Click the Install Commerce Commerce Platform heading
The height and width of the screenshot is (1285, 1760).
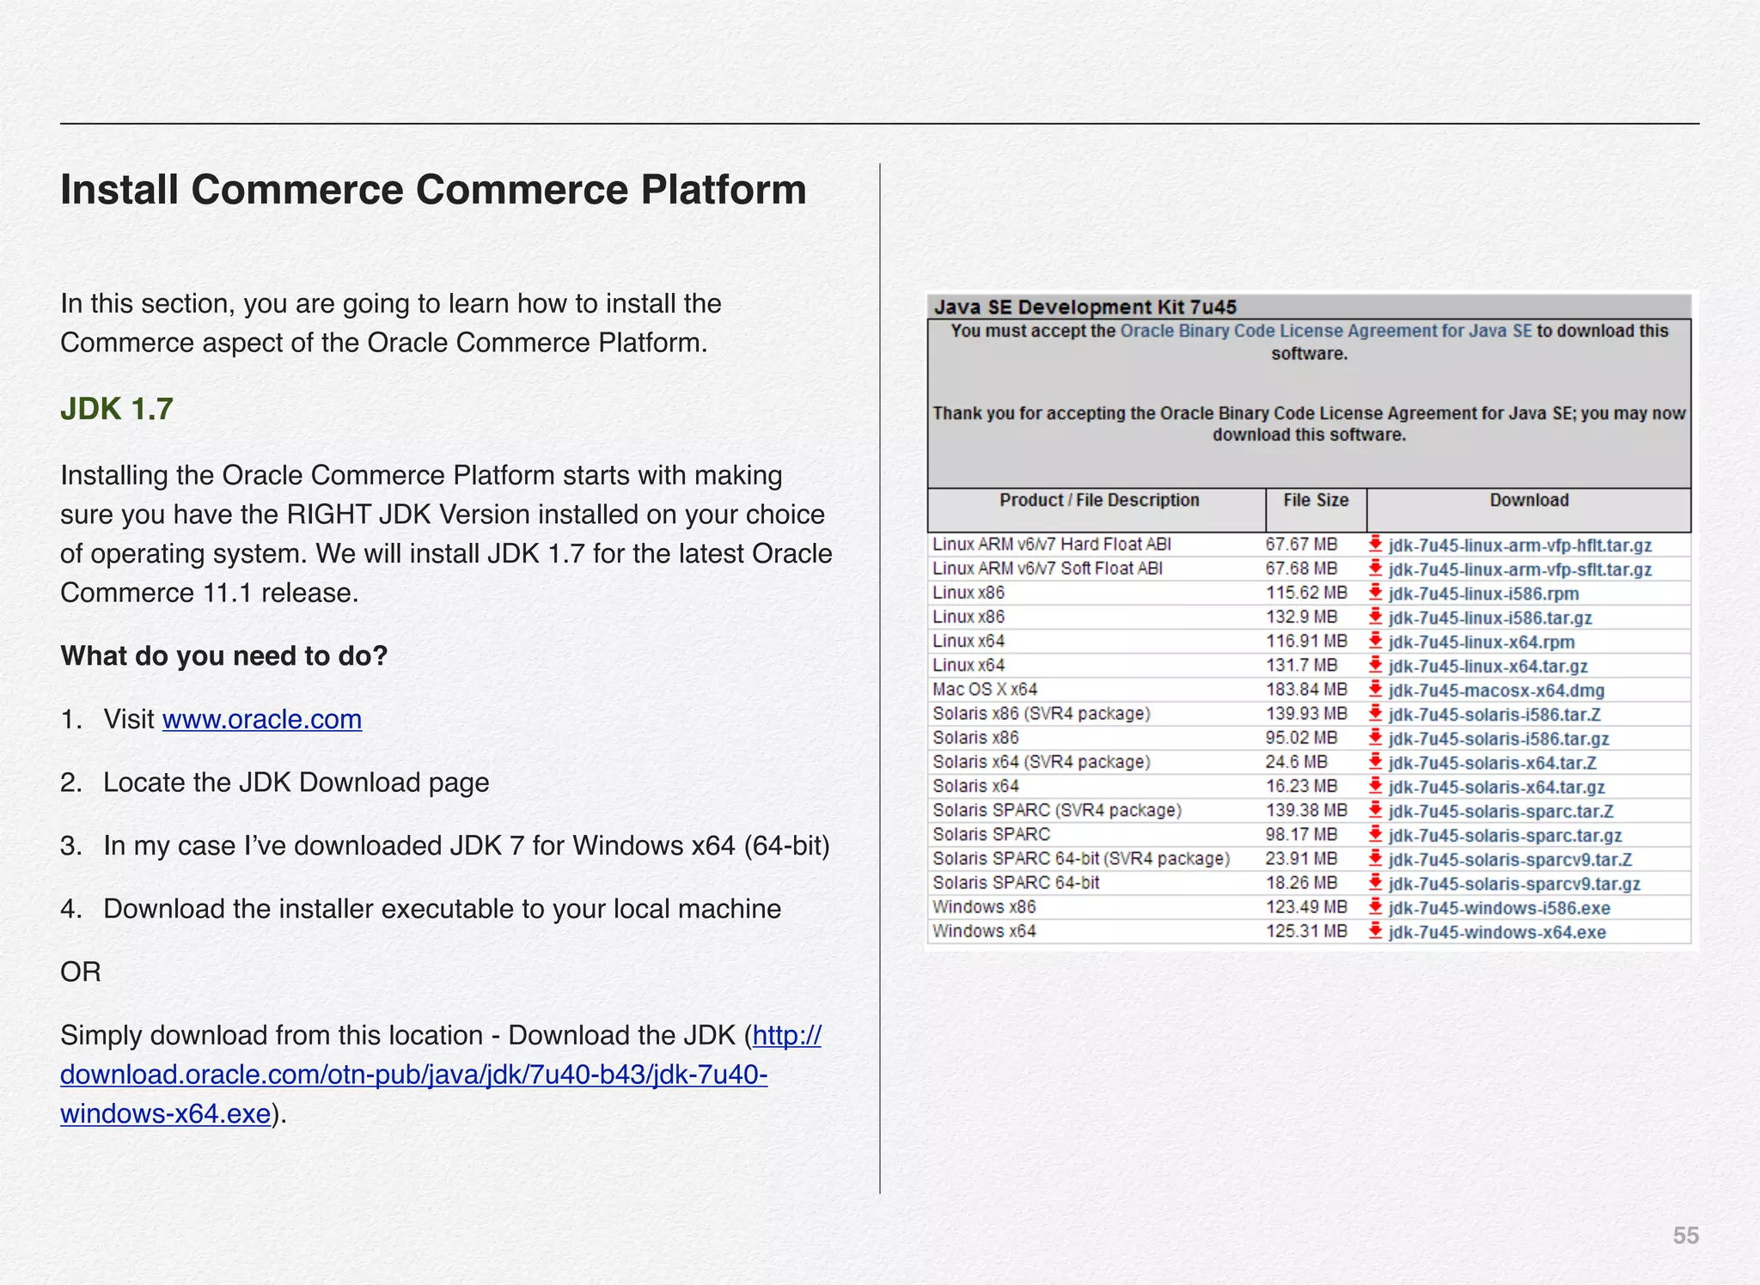433,189
